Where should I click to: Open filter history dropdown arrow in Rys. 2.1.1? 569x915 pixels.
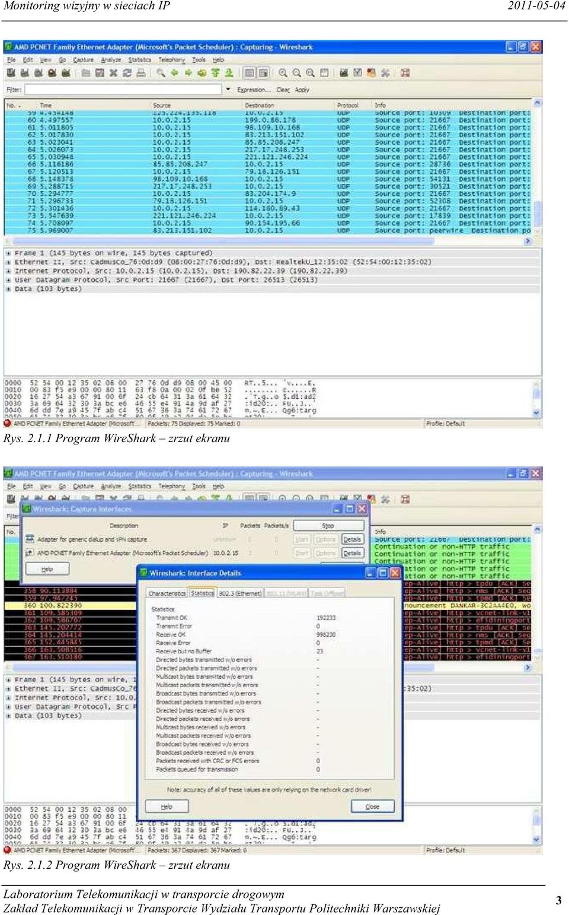pos(228,90)
